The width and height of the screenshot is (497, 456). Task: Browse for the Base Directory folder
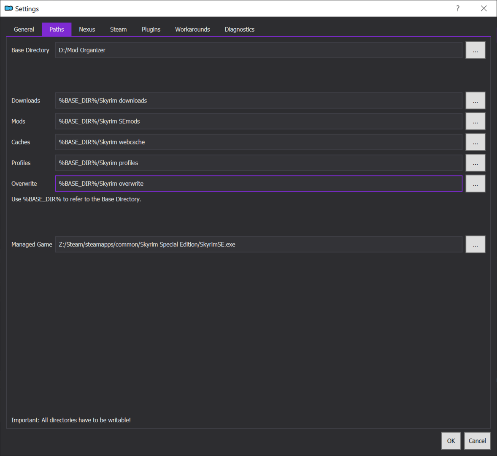[x=475, y=50]
